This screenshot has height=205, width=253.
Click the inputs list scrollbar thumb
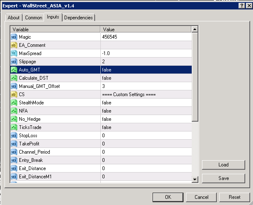(195, 77)
